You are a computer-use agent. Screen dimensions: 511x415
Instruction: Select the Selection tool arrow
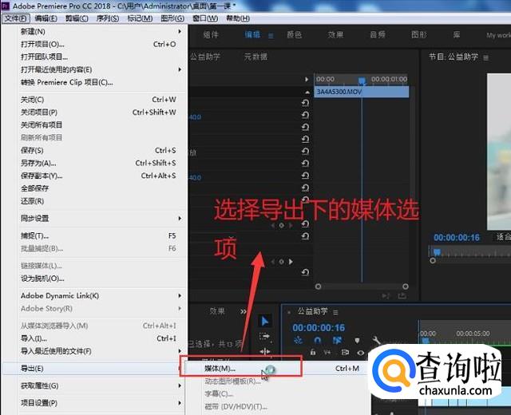(264, 321)
